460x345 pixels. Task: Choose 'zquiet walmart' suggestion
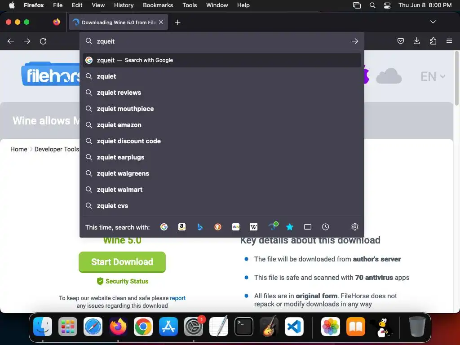click(222, 190)
